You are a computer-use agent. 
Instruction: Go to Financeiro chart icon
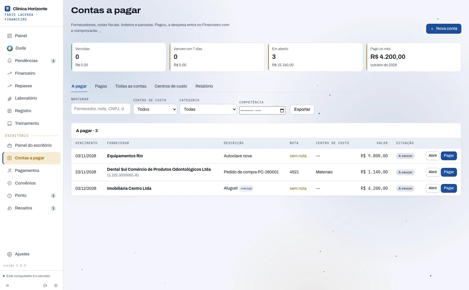coord(9,73)
